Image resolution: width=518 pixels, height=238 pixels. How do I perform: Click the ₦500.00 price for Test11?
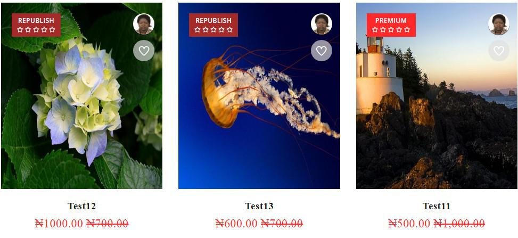point(409,224)
